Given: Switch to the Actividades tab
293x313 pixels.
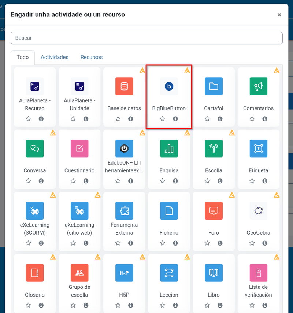Looking at the screenshot, I should point(55,57).
